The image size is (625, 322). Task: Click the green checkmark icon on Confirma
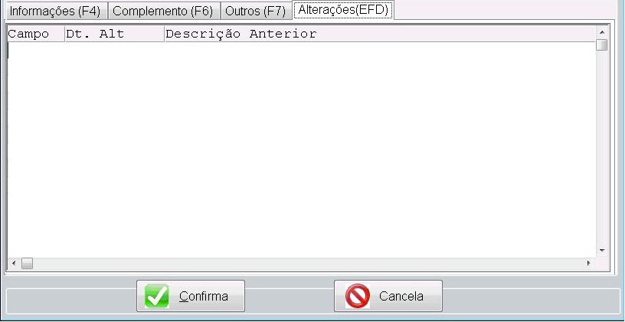pyautogui.click(x=157, y=296)
